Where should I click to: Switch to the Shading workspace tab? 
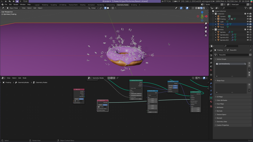(83, 5)
